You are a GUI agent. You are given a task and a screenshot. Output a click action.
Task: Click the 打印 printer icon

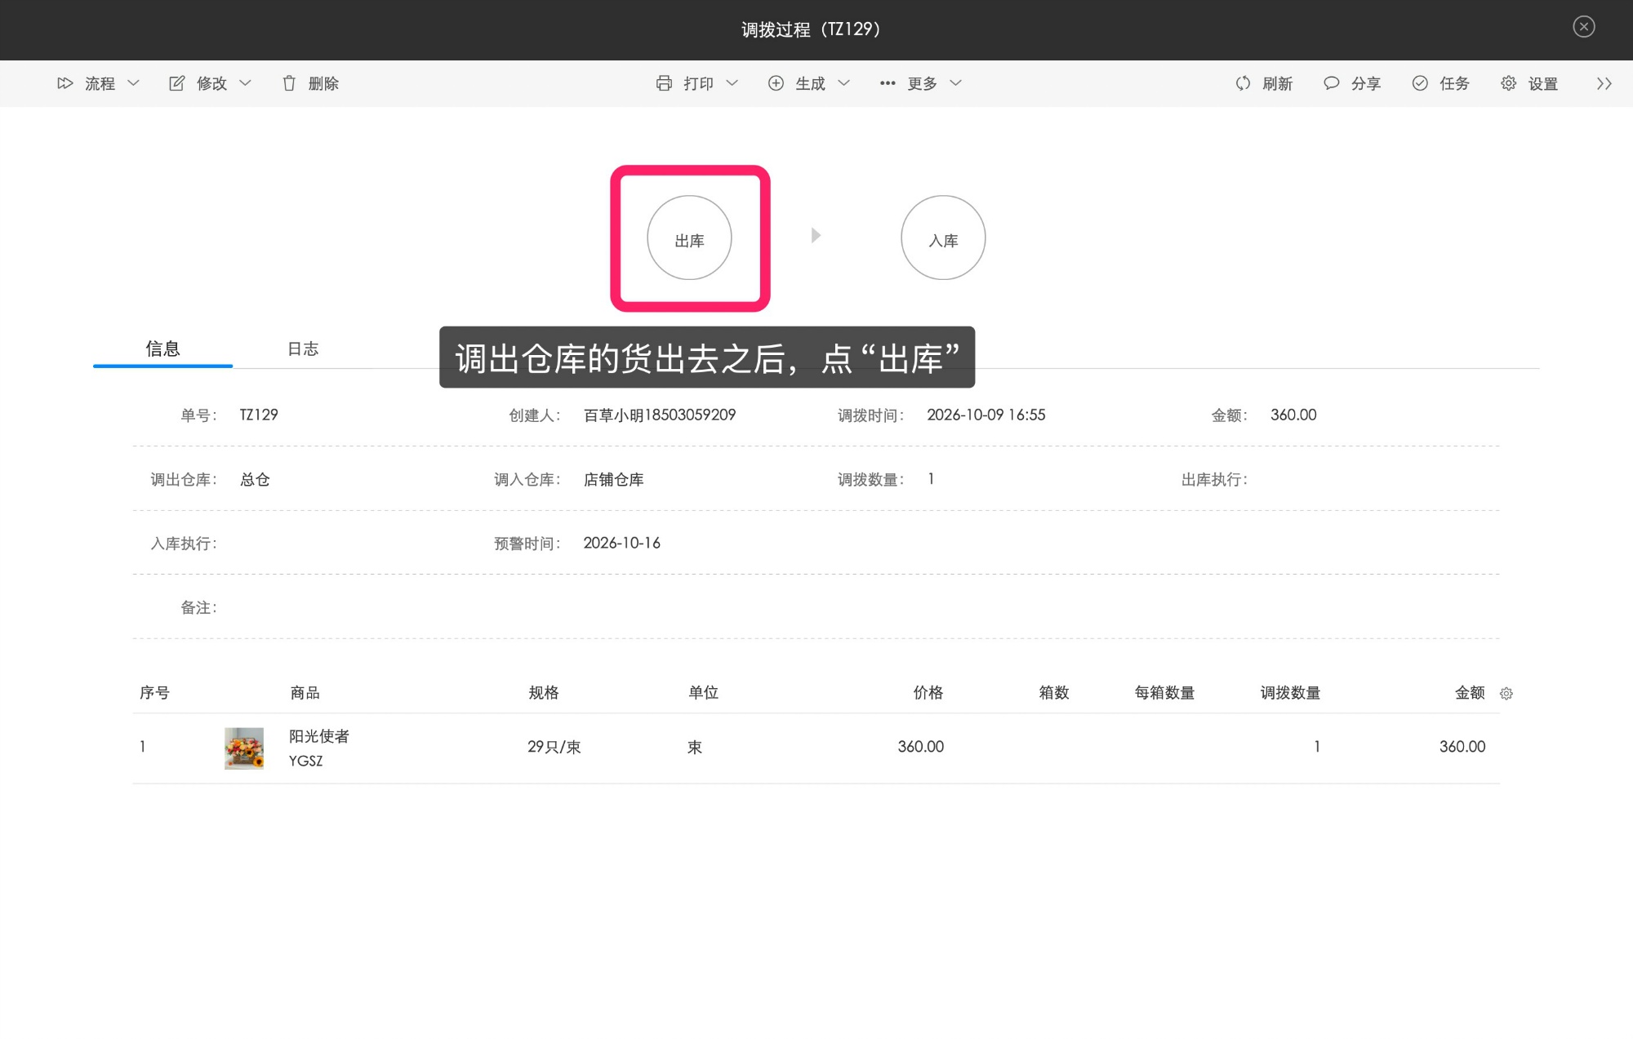(x=664, y=83)
